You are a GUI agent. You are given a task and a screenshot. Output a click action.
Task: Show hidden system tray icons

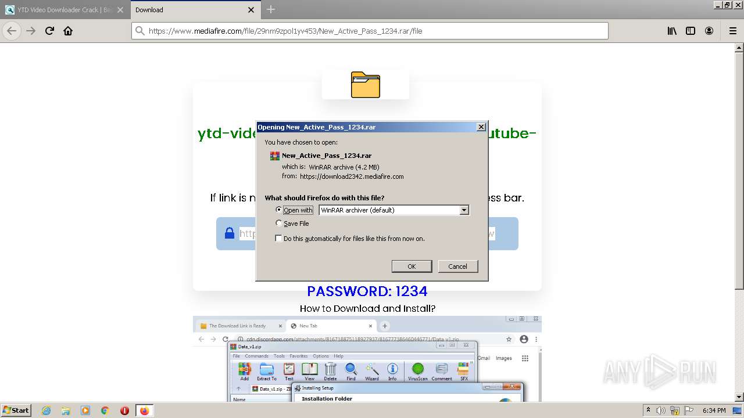coord(648,410)
